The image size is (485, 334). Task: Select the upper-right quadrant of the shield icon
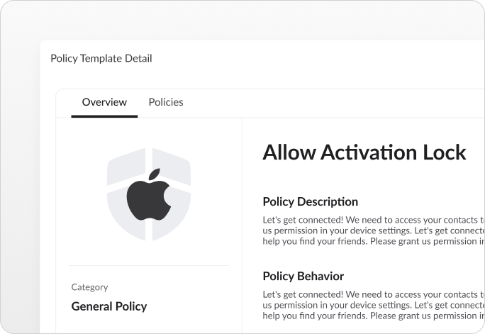172,167
